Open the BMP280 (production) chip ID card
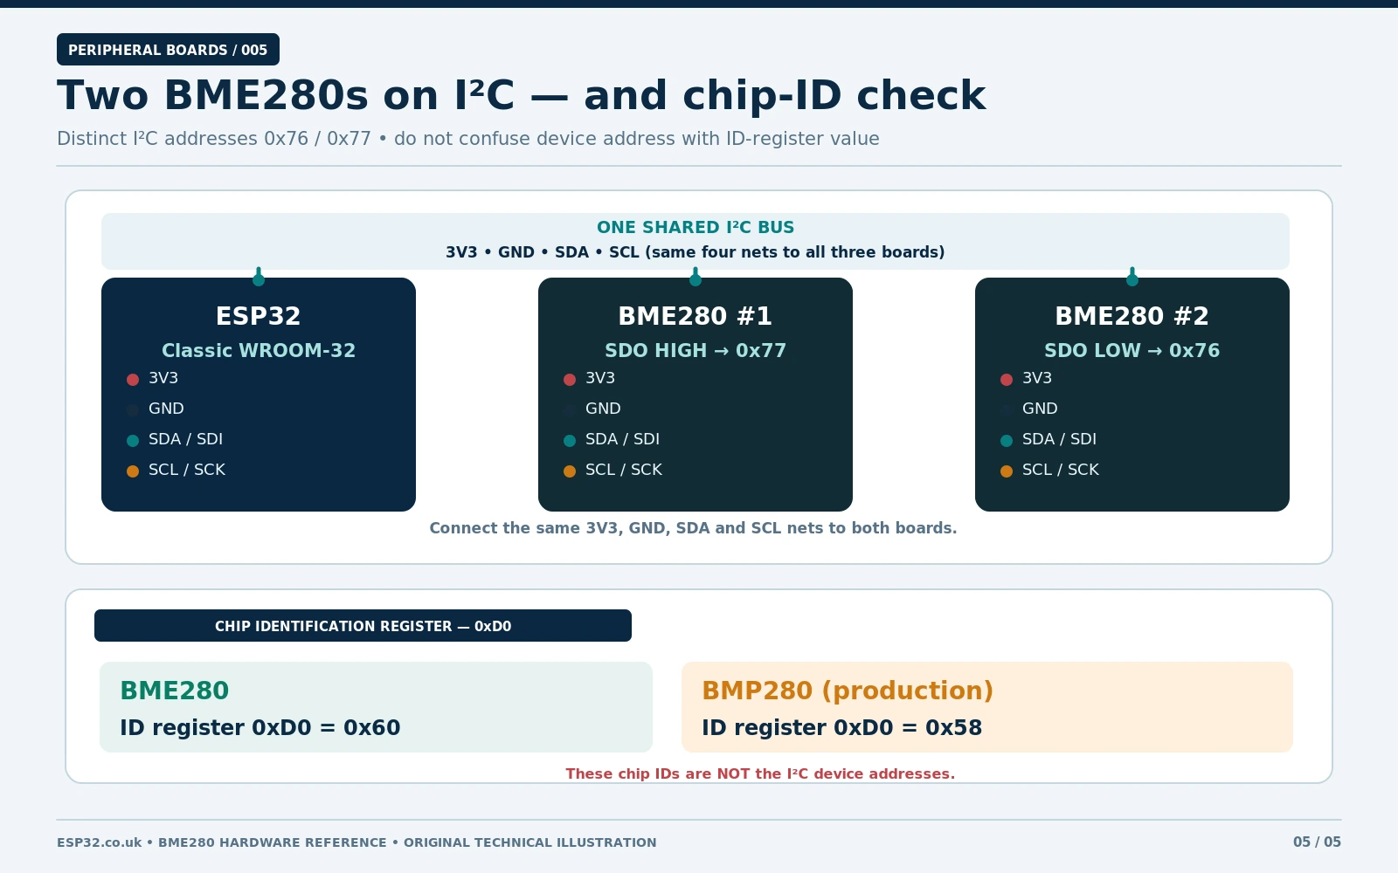Viewport: 1398px width, 873px height. click(987, 707)
